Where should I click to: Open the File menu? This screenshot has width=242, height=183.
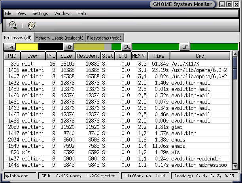pyautogui.click(x=8, y=13)
